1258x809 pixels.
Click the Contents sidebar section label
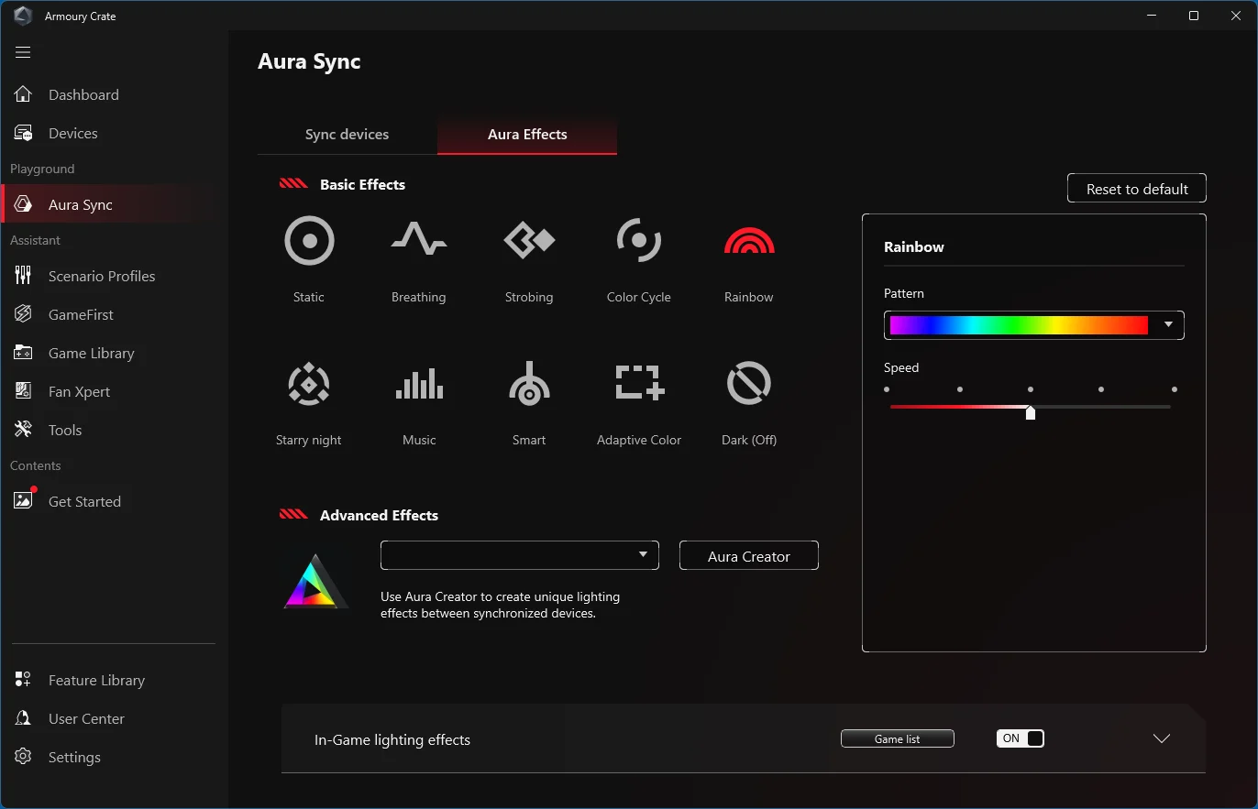tap(36, 465)
